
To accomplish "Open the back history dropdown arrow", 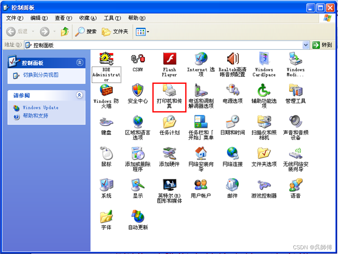I will coord(33,31).
